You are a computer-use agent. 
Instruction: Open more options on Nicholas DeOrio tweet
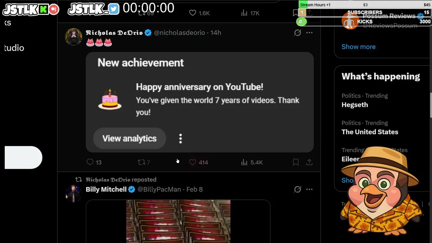pyautogui.click(x=309, y=33)
